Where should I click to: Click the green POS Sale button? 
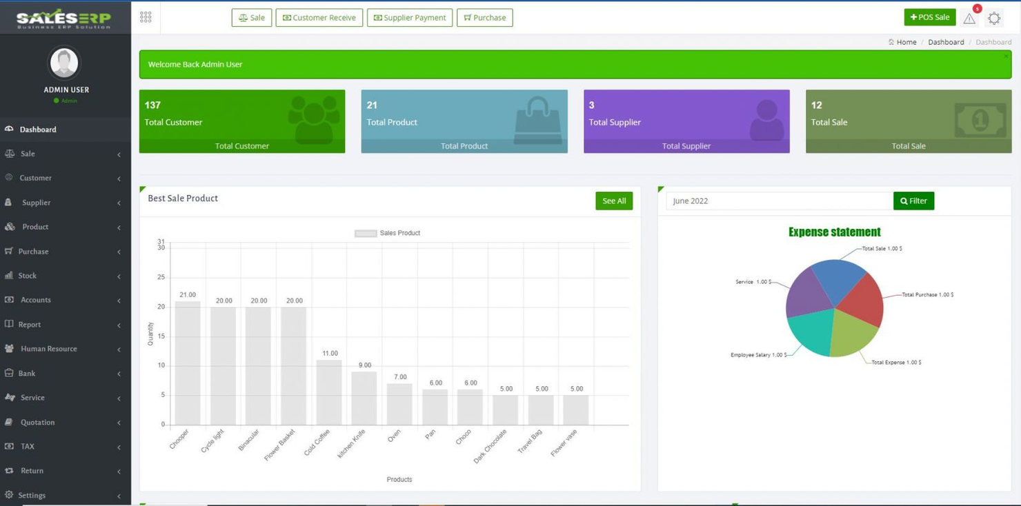point(929,17)
